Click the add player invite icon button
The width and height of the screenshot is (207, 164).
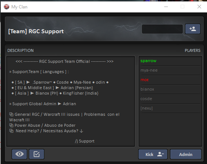[193, 29]
